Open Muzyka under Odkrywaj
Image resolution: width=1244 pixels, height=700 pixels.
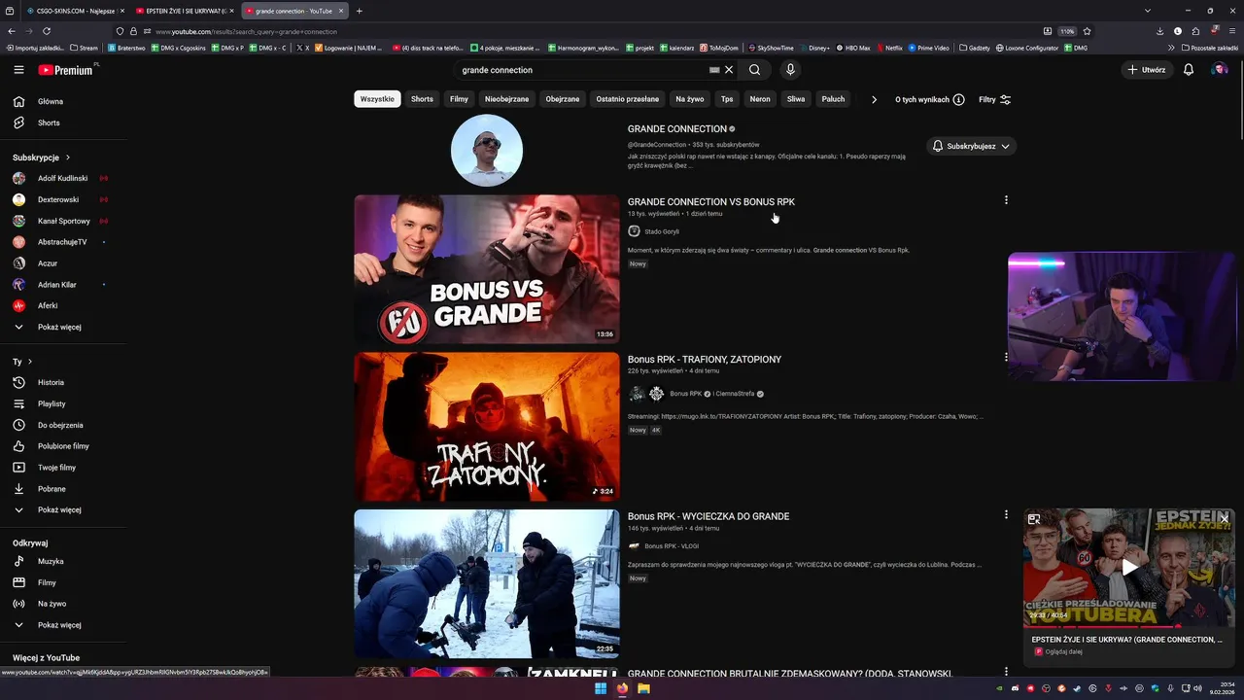(x=63, y=561)
